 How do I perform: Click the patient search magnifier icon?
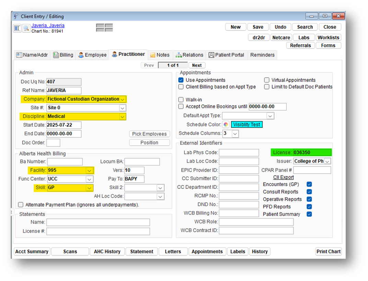click(26, 28)
